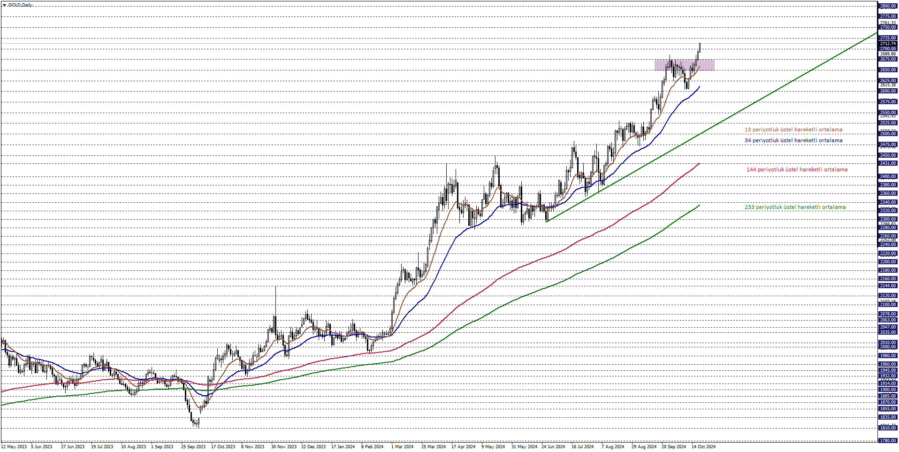Click the 8 Feb 2024 date label

pos(372,447)
